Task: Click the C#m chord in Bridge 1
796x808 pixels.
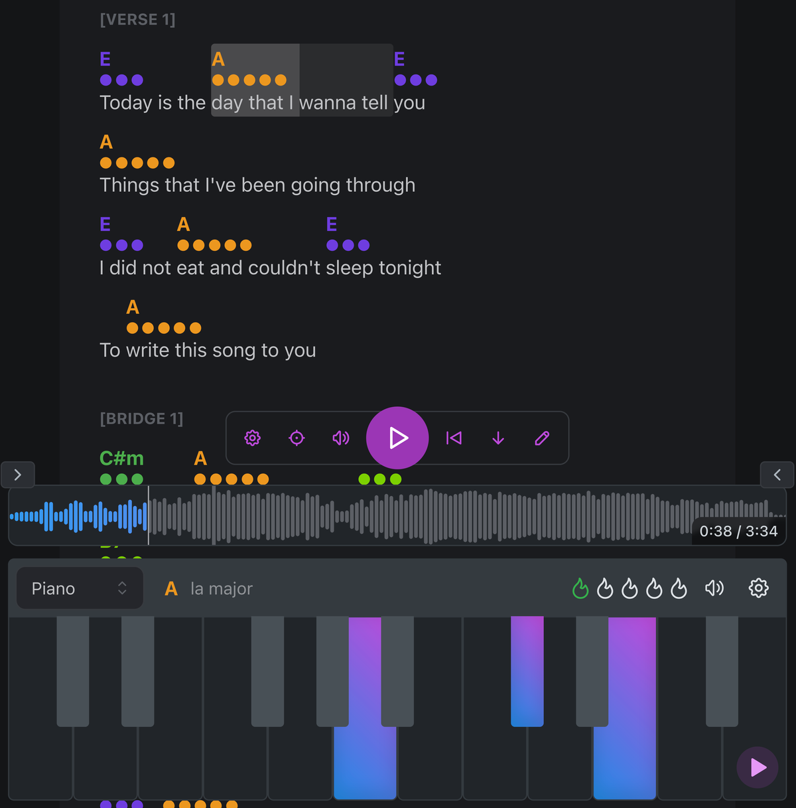Action: pyautogui.click(x=121, y=458)
